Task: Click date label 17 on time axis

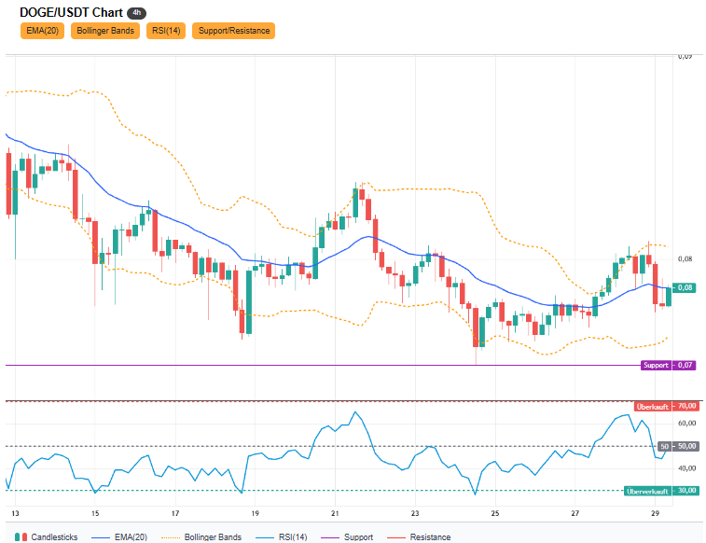Action: click(x=175, y=513)
